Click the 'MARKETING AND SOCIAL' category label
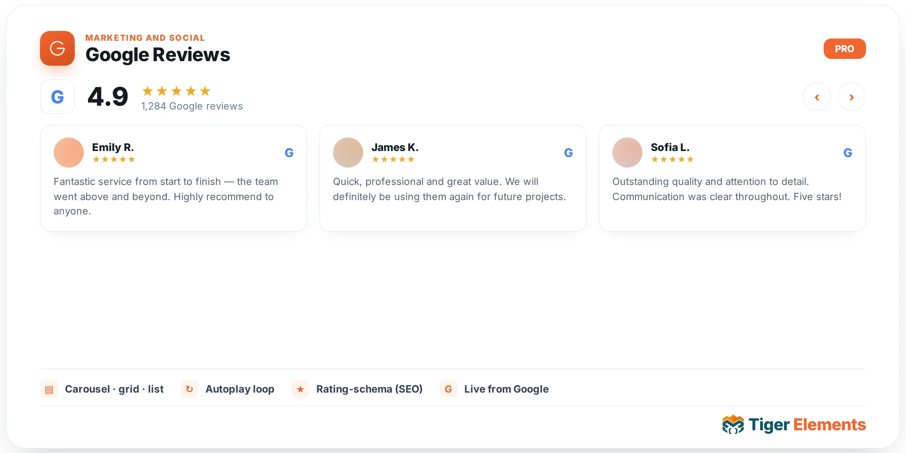This screenshot has height=453, width=906. 145,38
